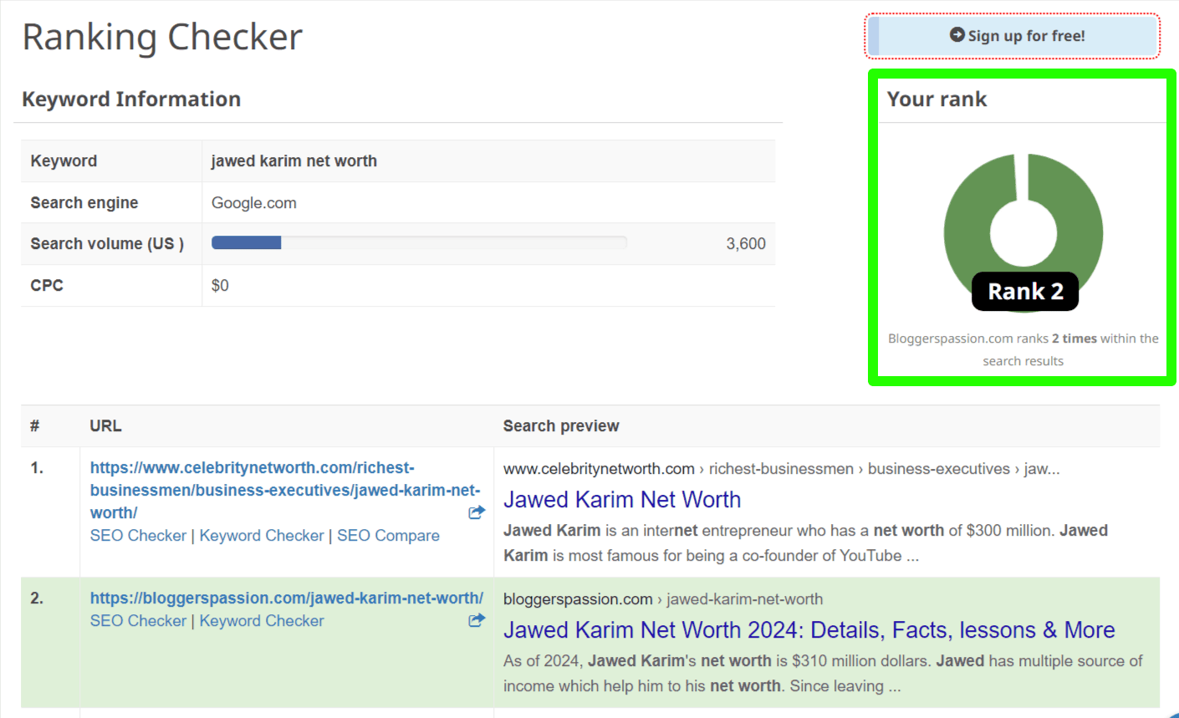Click the Sign up for free! button
The image size is (1179, 718).
coord(1012,35)
